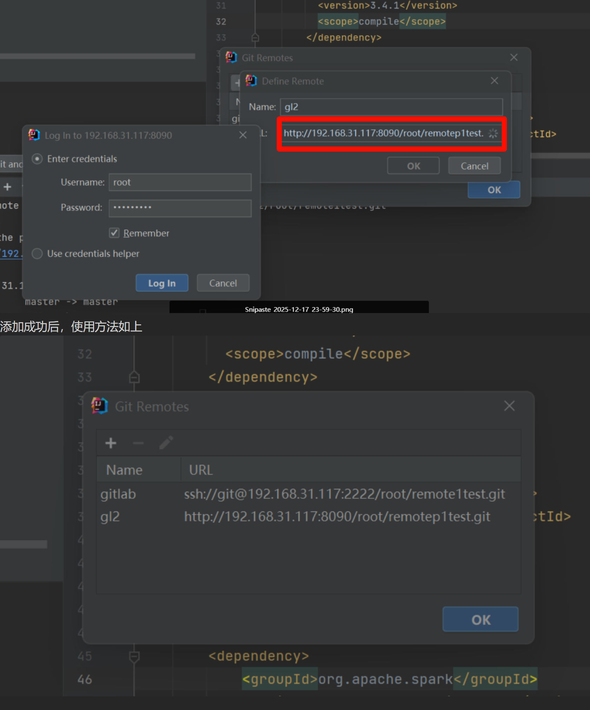The image size is (590, 710).
Task: Click the ssh://git@192.168.31.117:2222 URL cell
Action: [344, 494]
